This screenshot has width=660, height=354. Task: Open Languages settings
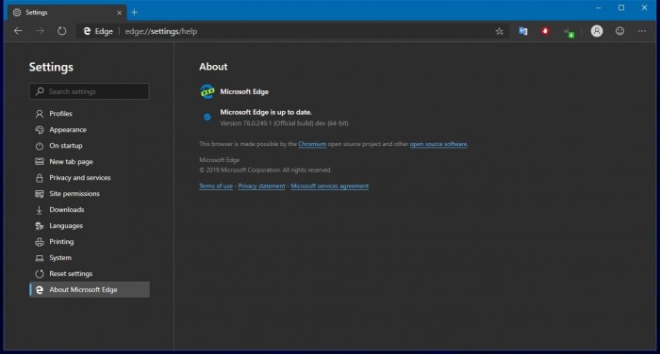point(90,225)
